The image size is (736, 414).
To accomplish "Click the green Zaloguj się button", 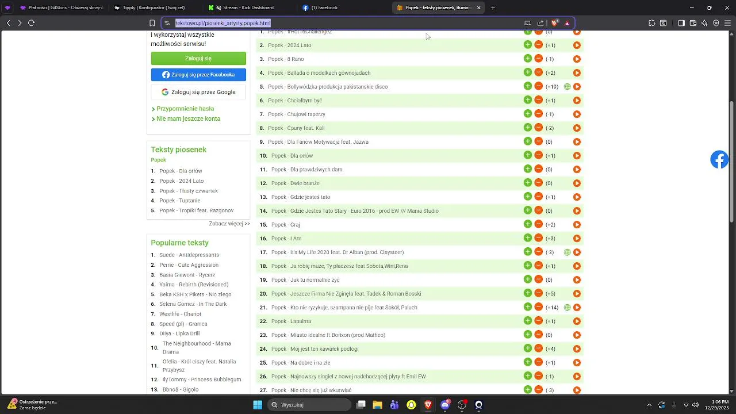I will click(198, 58).
